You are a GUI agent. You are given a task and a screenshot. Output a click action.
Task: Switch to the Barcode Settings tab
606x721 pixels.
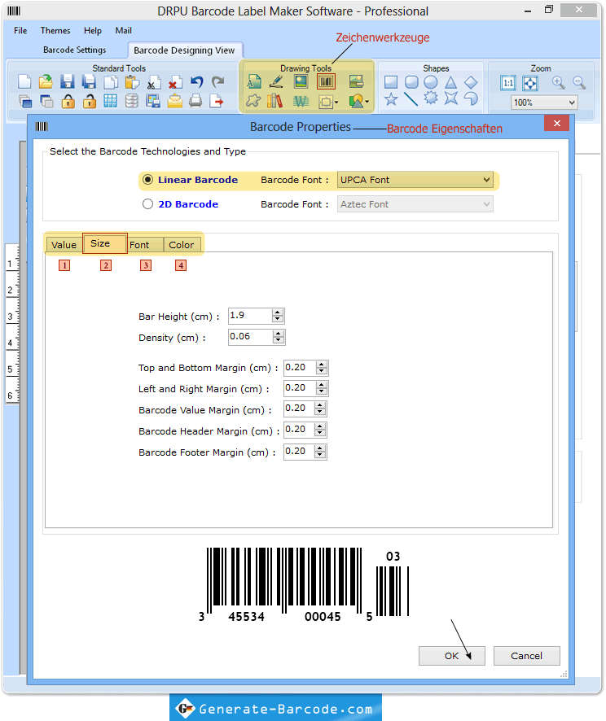pos(75,50)
